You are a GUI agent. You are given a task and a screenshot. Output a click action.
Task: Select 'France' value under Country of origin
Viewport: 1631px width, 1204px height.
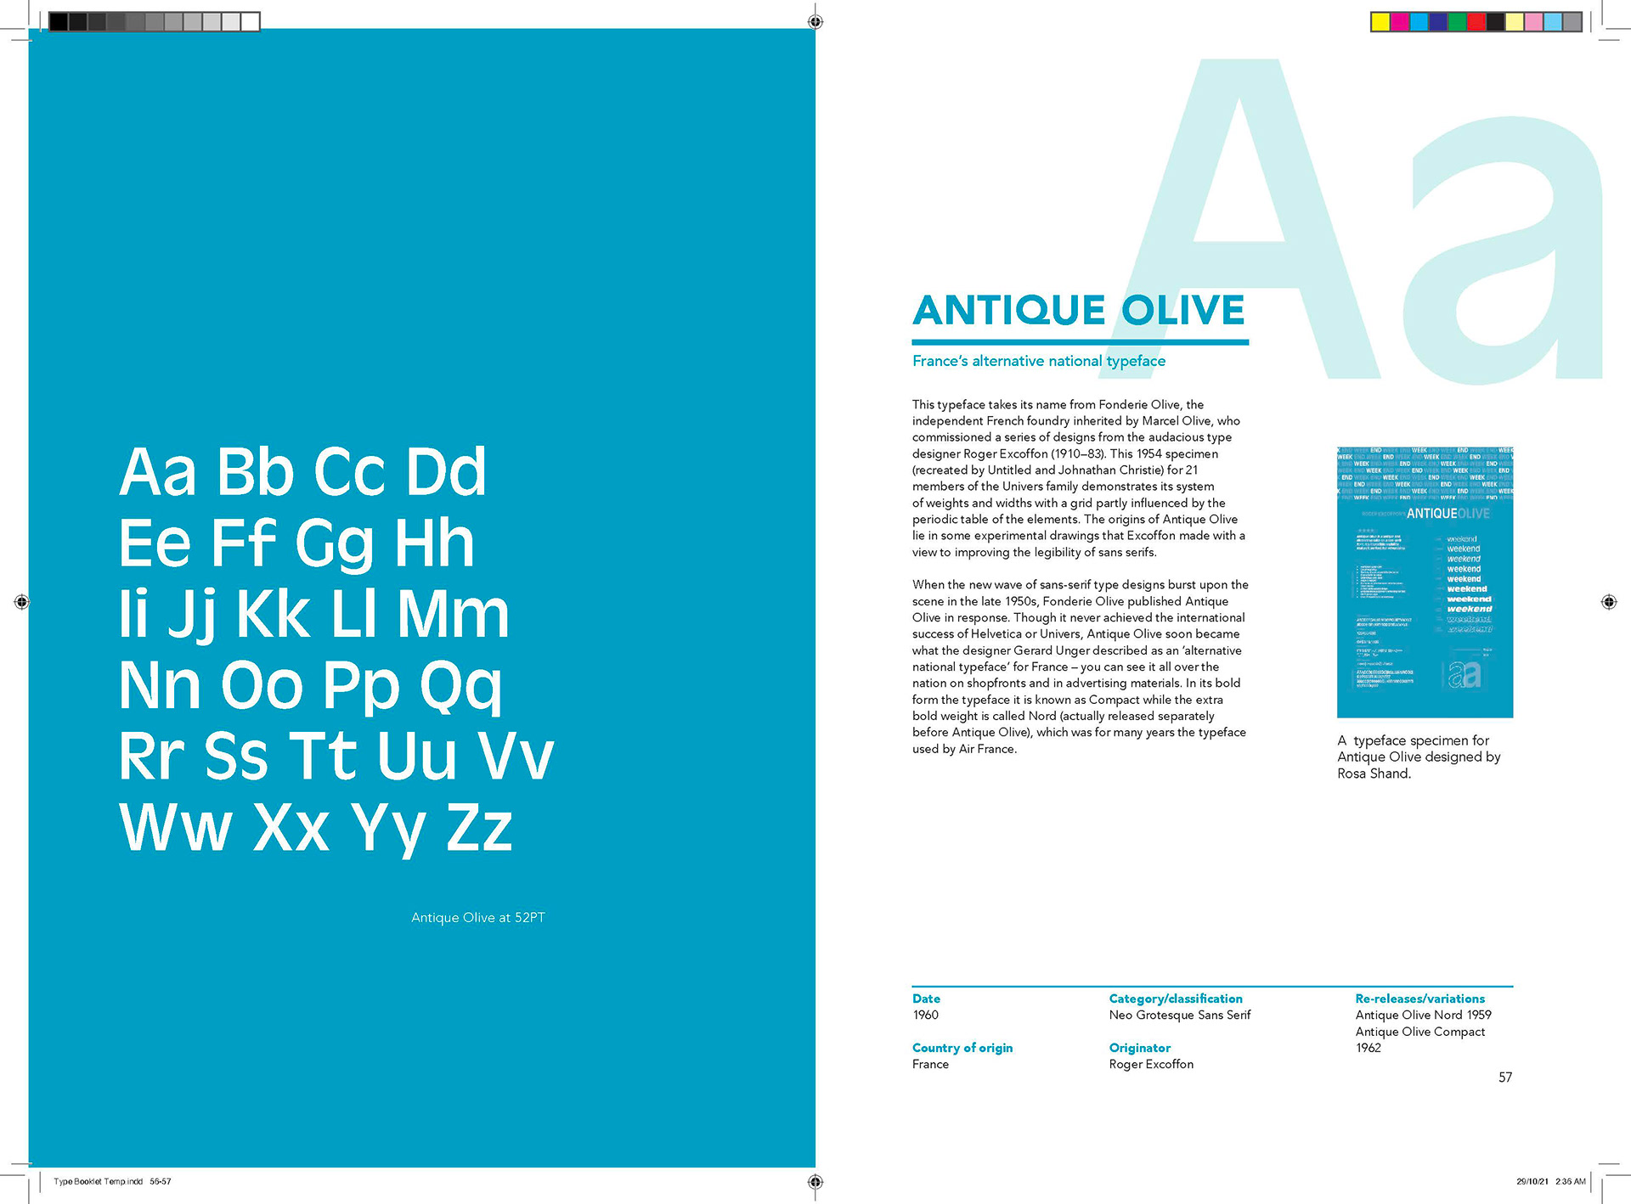930,1064
